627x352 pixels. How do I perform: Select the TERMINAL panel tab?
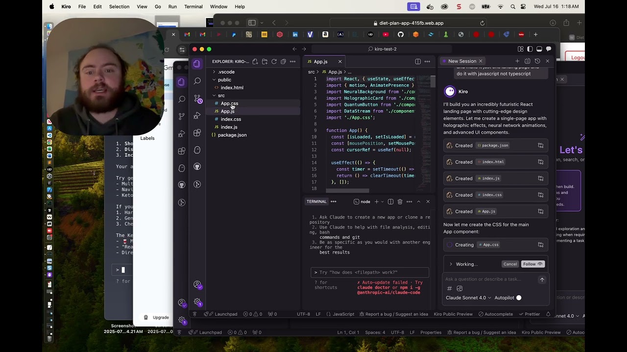pyautogui.click(x=316, y=201)
